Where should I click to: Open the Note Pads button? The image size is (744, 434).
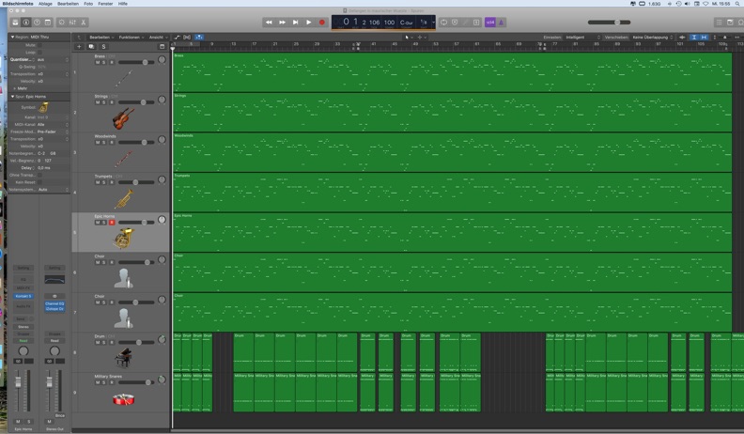(x=730, y=23)
